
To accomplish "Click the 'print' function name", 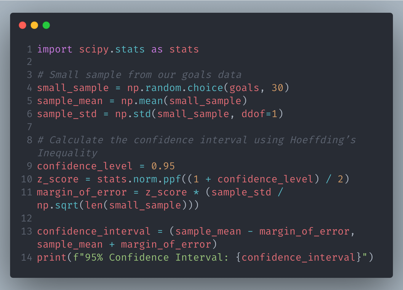I will 52,257.
